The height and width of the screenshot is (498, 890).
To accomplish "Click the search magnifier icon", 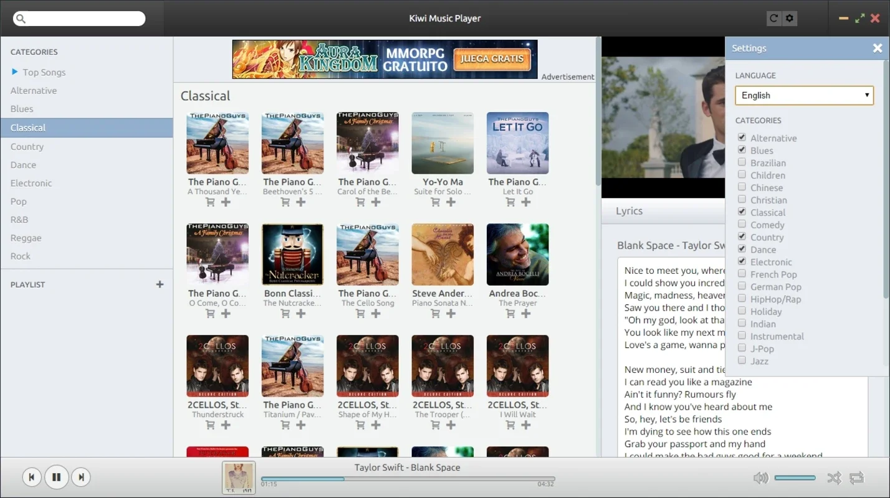I will coord(21,19).
